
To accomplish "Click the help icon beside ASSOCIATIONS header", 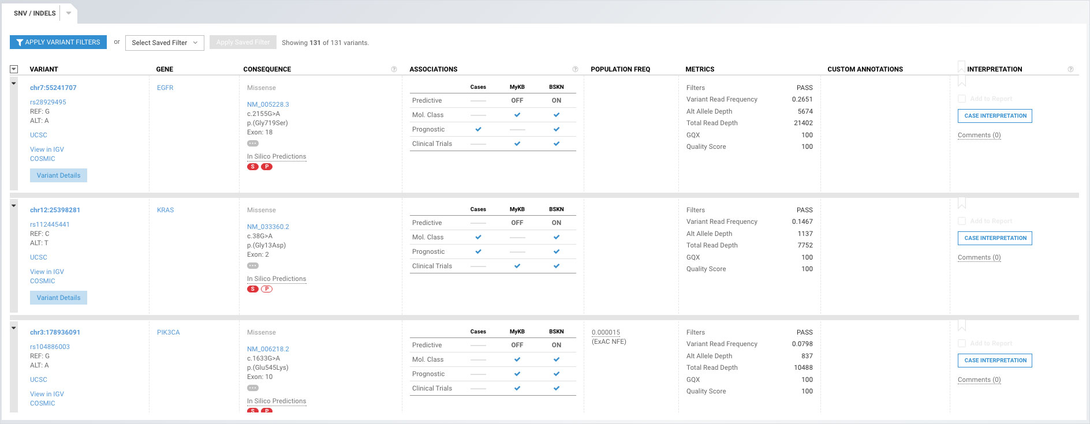I will 575,69.
